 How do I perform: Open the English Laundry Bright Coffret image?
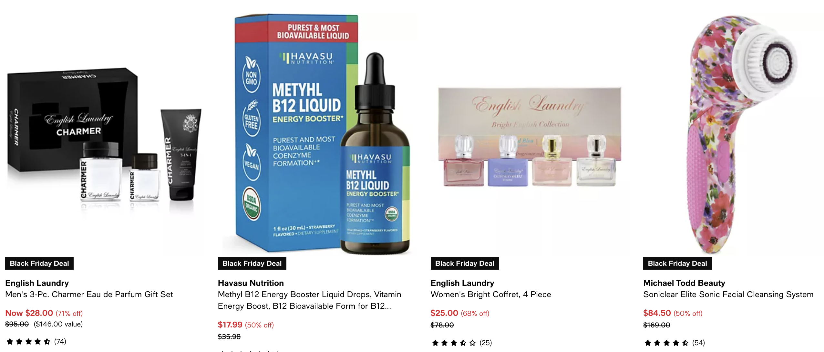[x=530, y=137]
